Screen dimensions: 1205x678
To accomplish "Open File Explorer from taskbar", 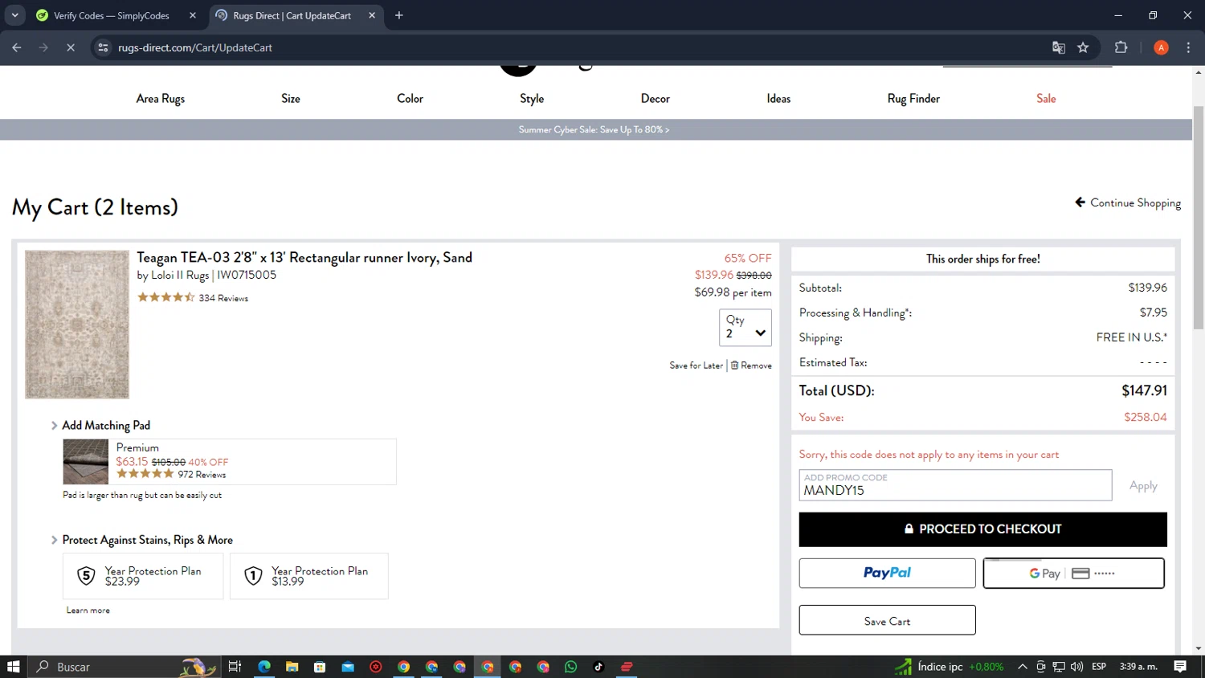I will [292, 667].
